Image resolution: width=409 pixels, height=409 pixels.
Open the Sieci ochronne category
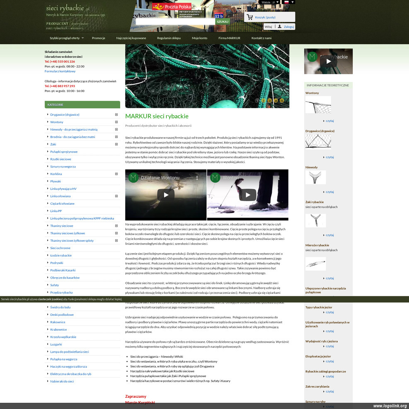(x=60, y=248)
